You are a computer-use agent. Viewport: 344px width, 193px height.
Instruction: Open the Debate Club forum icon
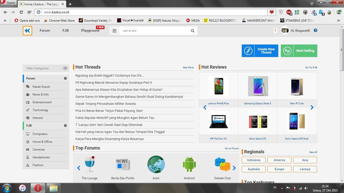coord(223,164)
